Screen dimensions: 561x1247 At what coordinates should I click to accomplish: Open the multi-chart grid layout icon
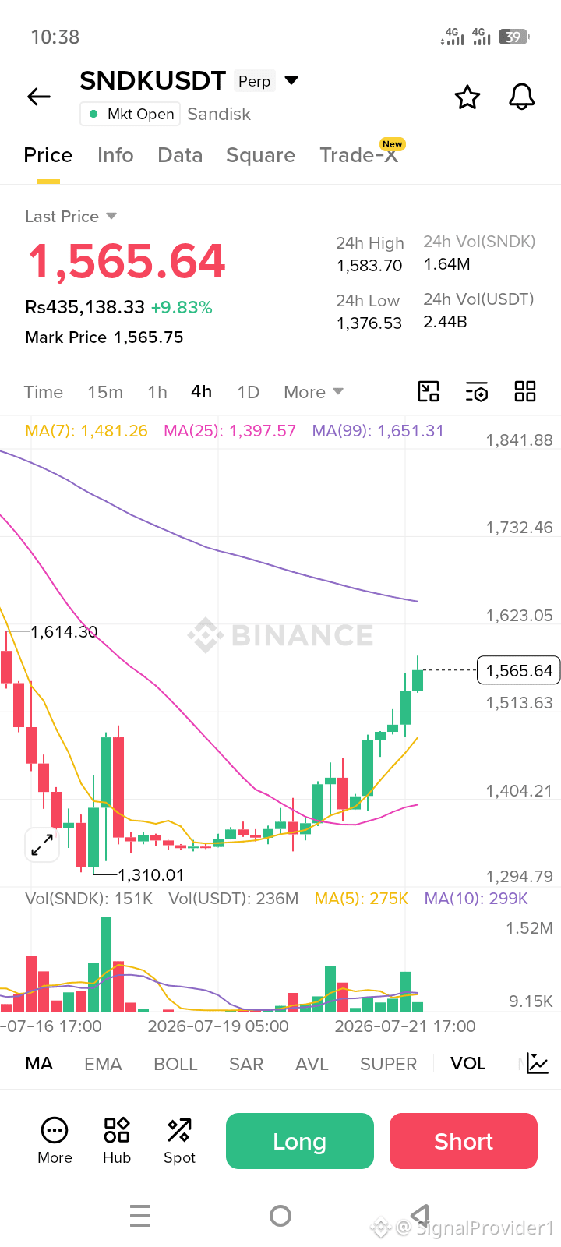click(525, 391)
